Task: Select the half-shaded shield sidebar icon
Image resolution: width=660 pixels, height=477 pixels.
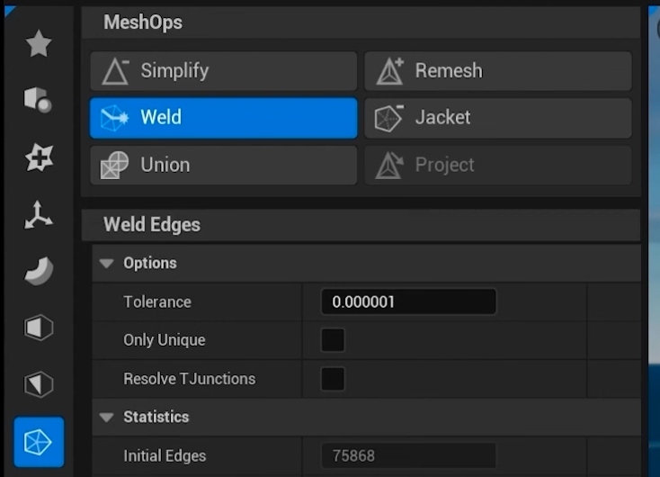Action: click(x=39, y=385)
